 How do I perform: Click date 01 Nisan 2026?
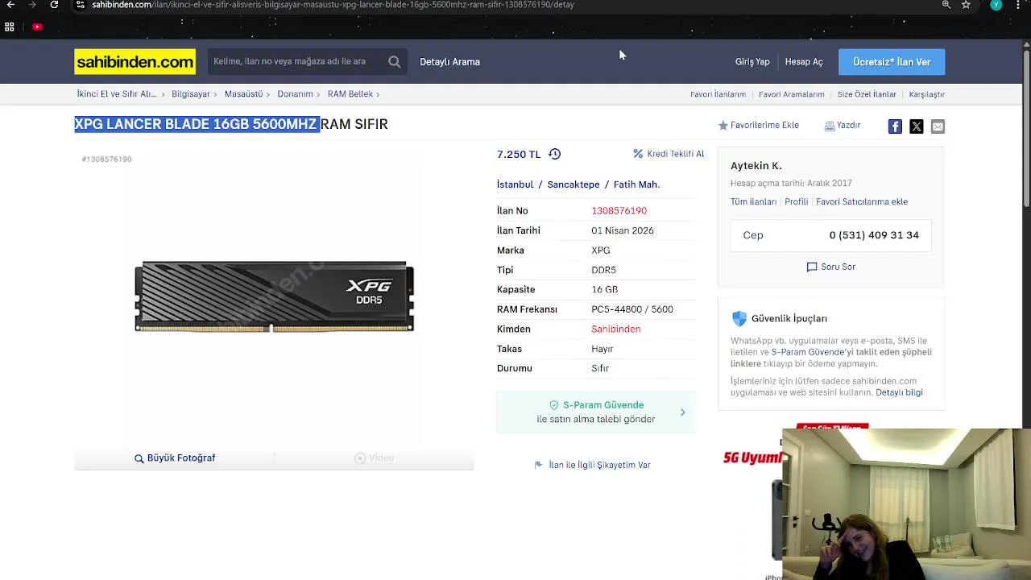point(622,231)
